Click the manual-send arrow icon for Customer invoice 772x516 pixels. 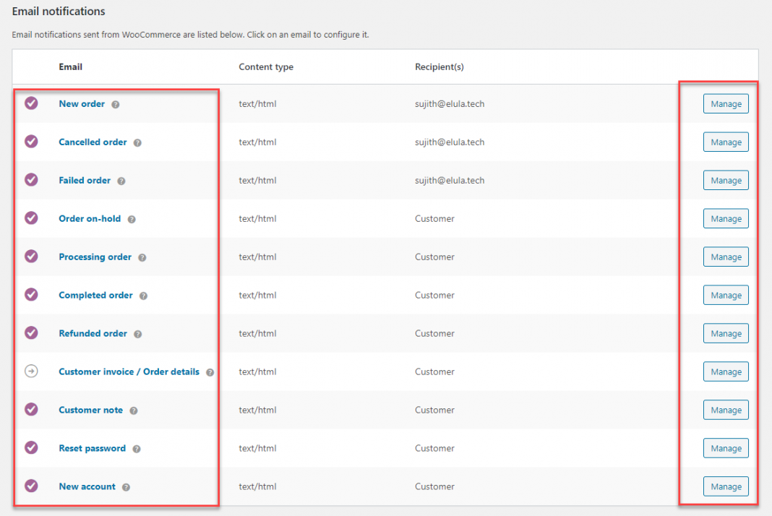(31, 371)
